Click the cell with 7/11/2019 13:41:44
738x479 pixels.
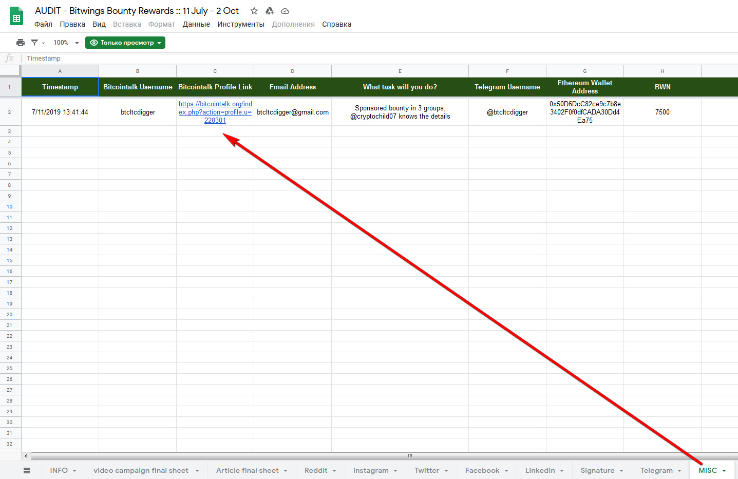pyautogui.click(x=60, y=112)
